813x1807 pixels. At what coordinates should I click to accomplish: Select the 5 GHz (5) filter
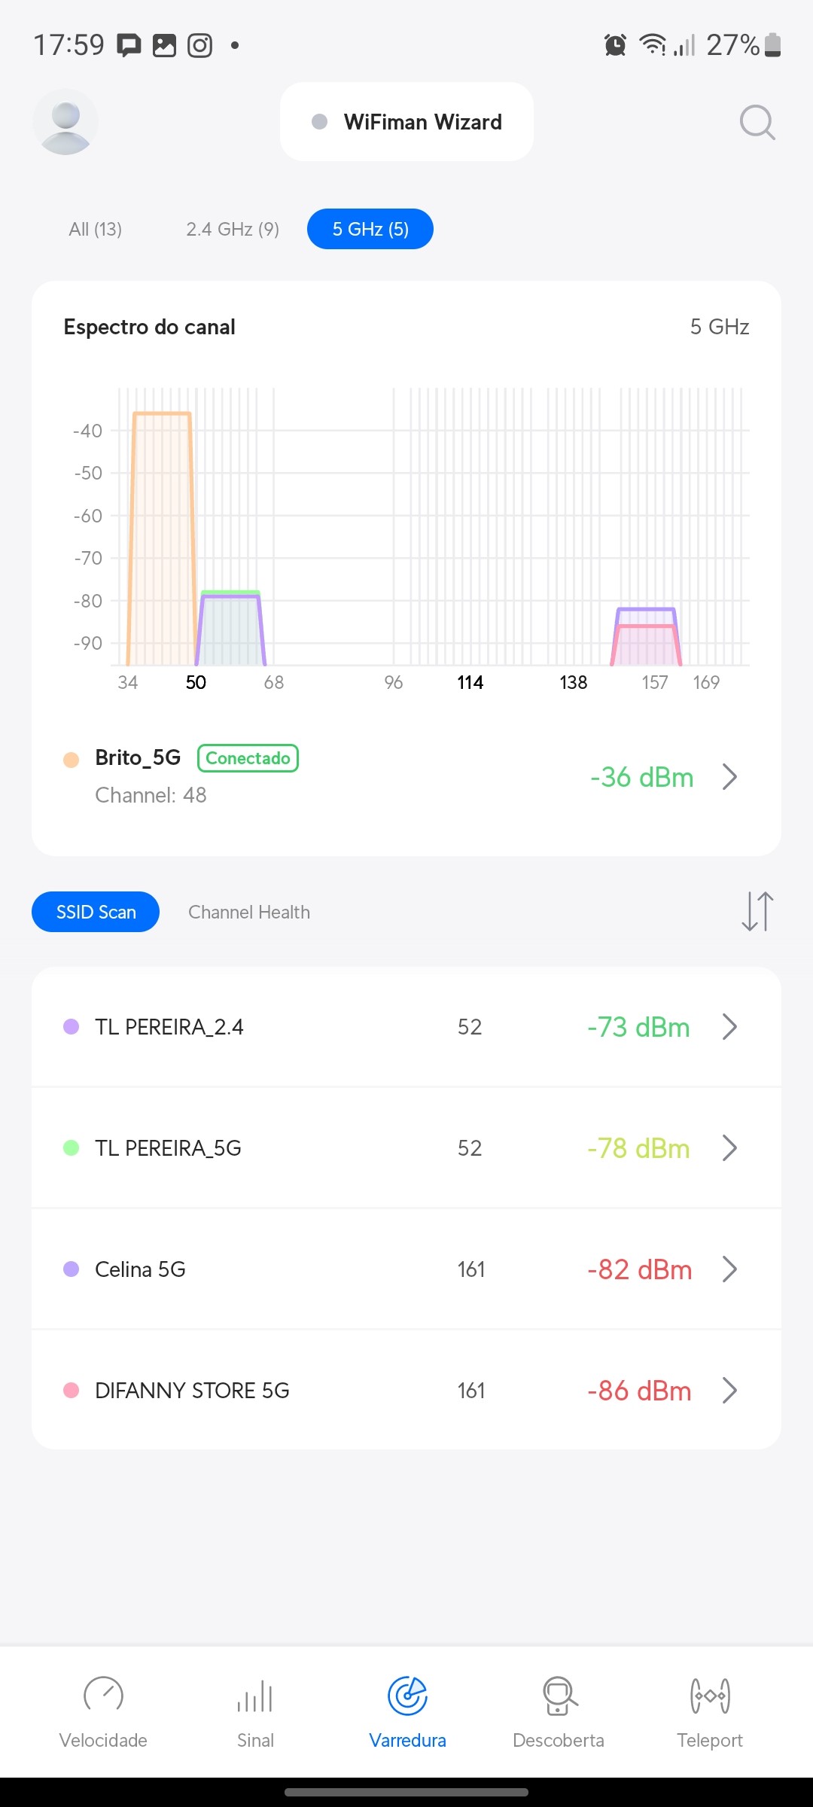click(370, 229)
